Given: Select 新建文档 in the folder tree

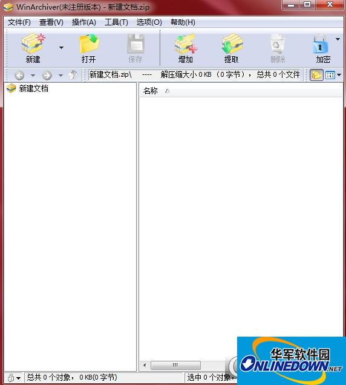Looking at the screenshot, I should pos(33,88).
